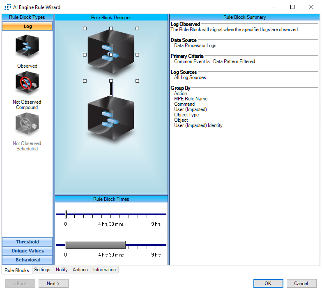Viewport: 322px width, 293px height.
Task: Click the AI Engine Rule Wizard title icon
Action: pos(7,7)
